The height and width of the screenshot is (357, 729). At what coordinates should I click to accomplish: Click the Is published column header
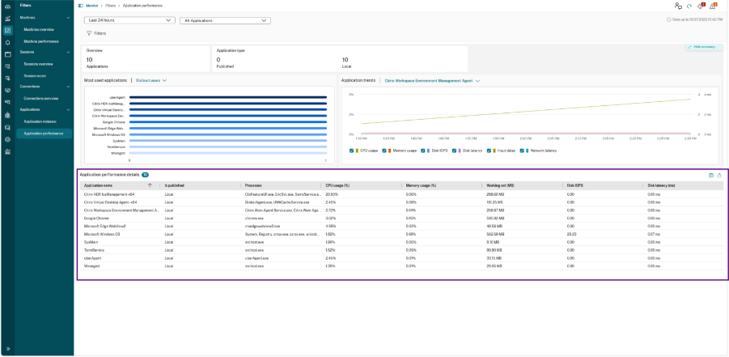pyautogui.click(x=174, y=185)
